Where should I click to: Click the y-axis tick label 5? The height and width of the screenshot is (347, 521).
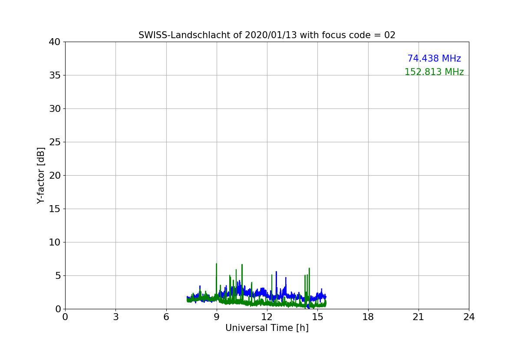(57, 276)
